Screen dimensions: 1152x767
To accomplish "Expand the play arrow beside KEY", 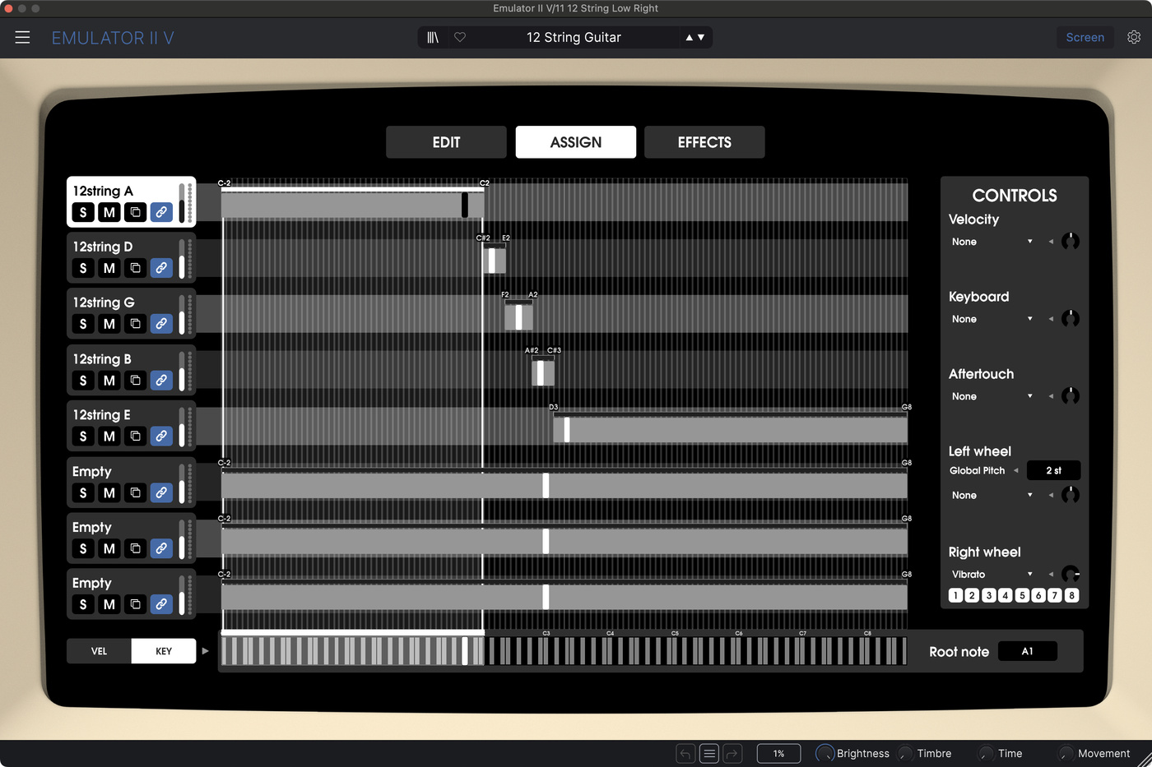I will point(205,651).
